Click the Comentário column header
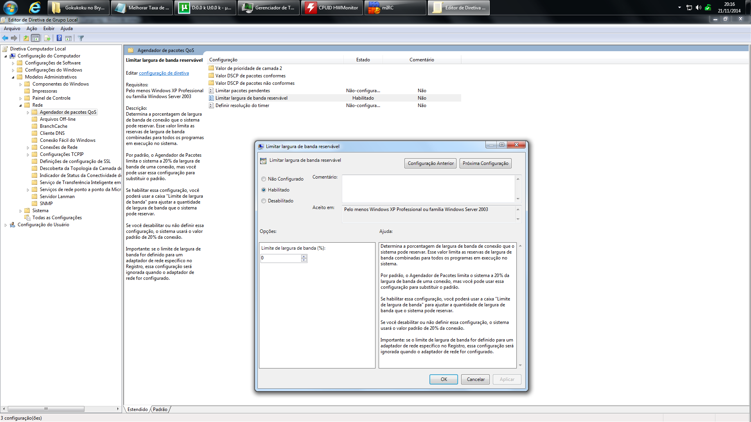The height and width of the screenshot is (422, 751). pos(422,60)
